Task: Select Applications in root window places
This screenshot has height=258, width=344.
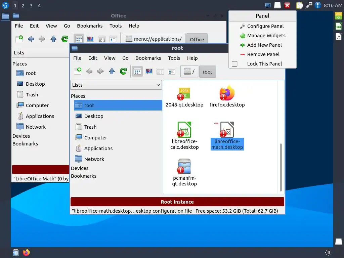Action: pos(118,148)
